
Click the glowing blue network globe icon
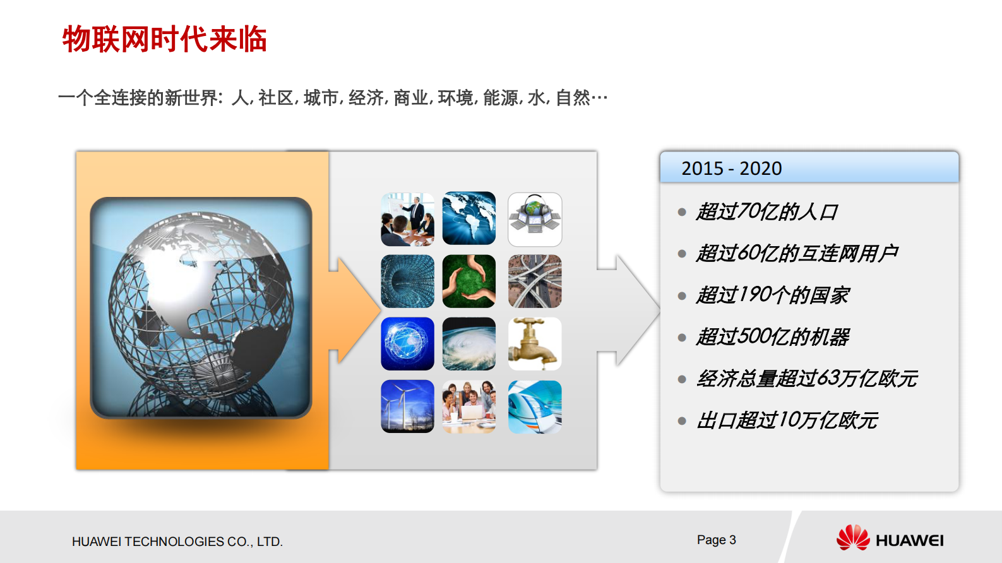[407, 344]
